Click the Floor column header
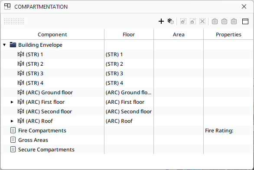Image resolution: width=254 pixels, height=170 pixels. (129, 35)
